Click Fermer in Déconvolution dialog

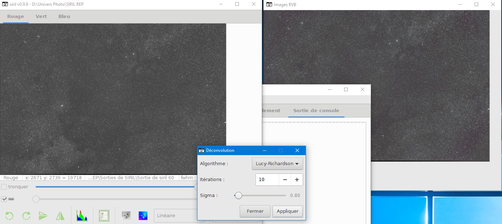tap(255, 211)
